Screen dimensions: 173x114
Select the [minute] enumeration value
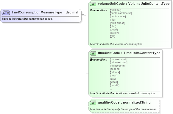pos(115,72)
